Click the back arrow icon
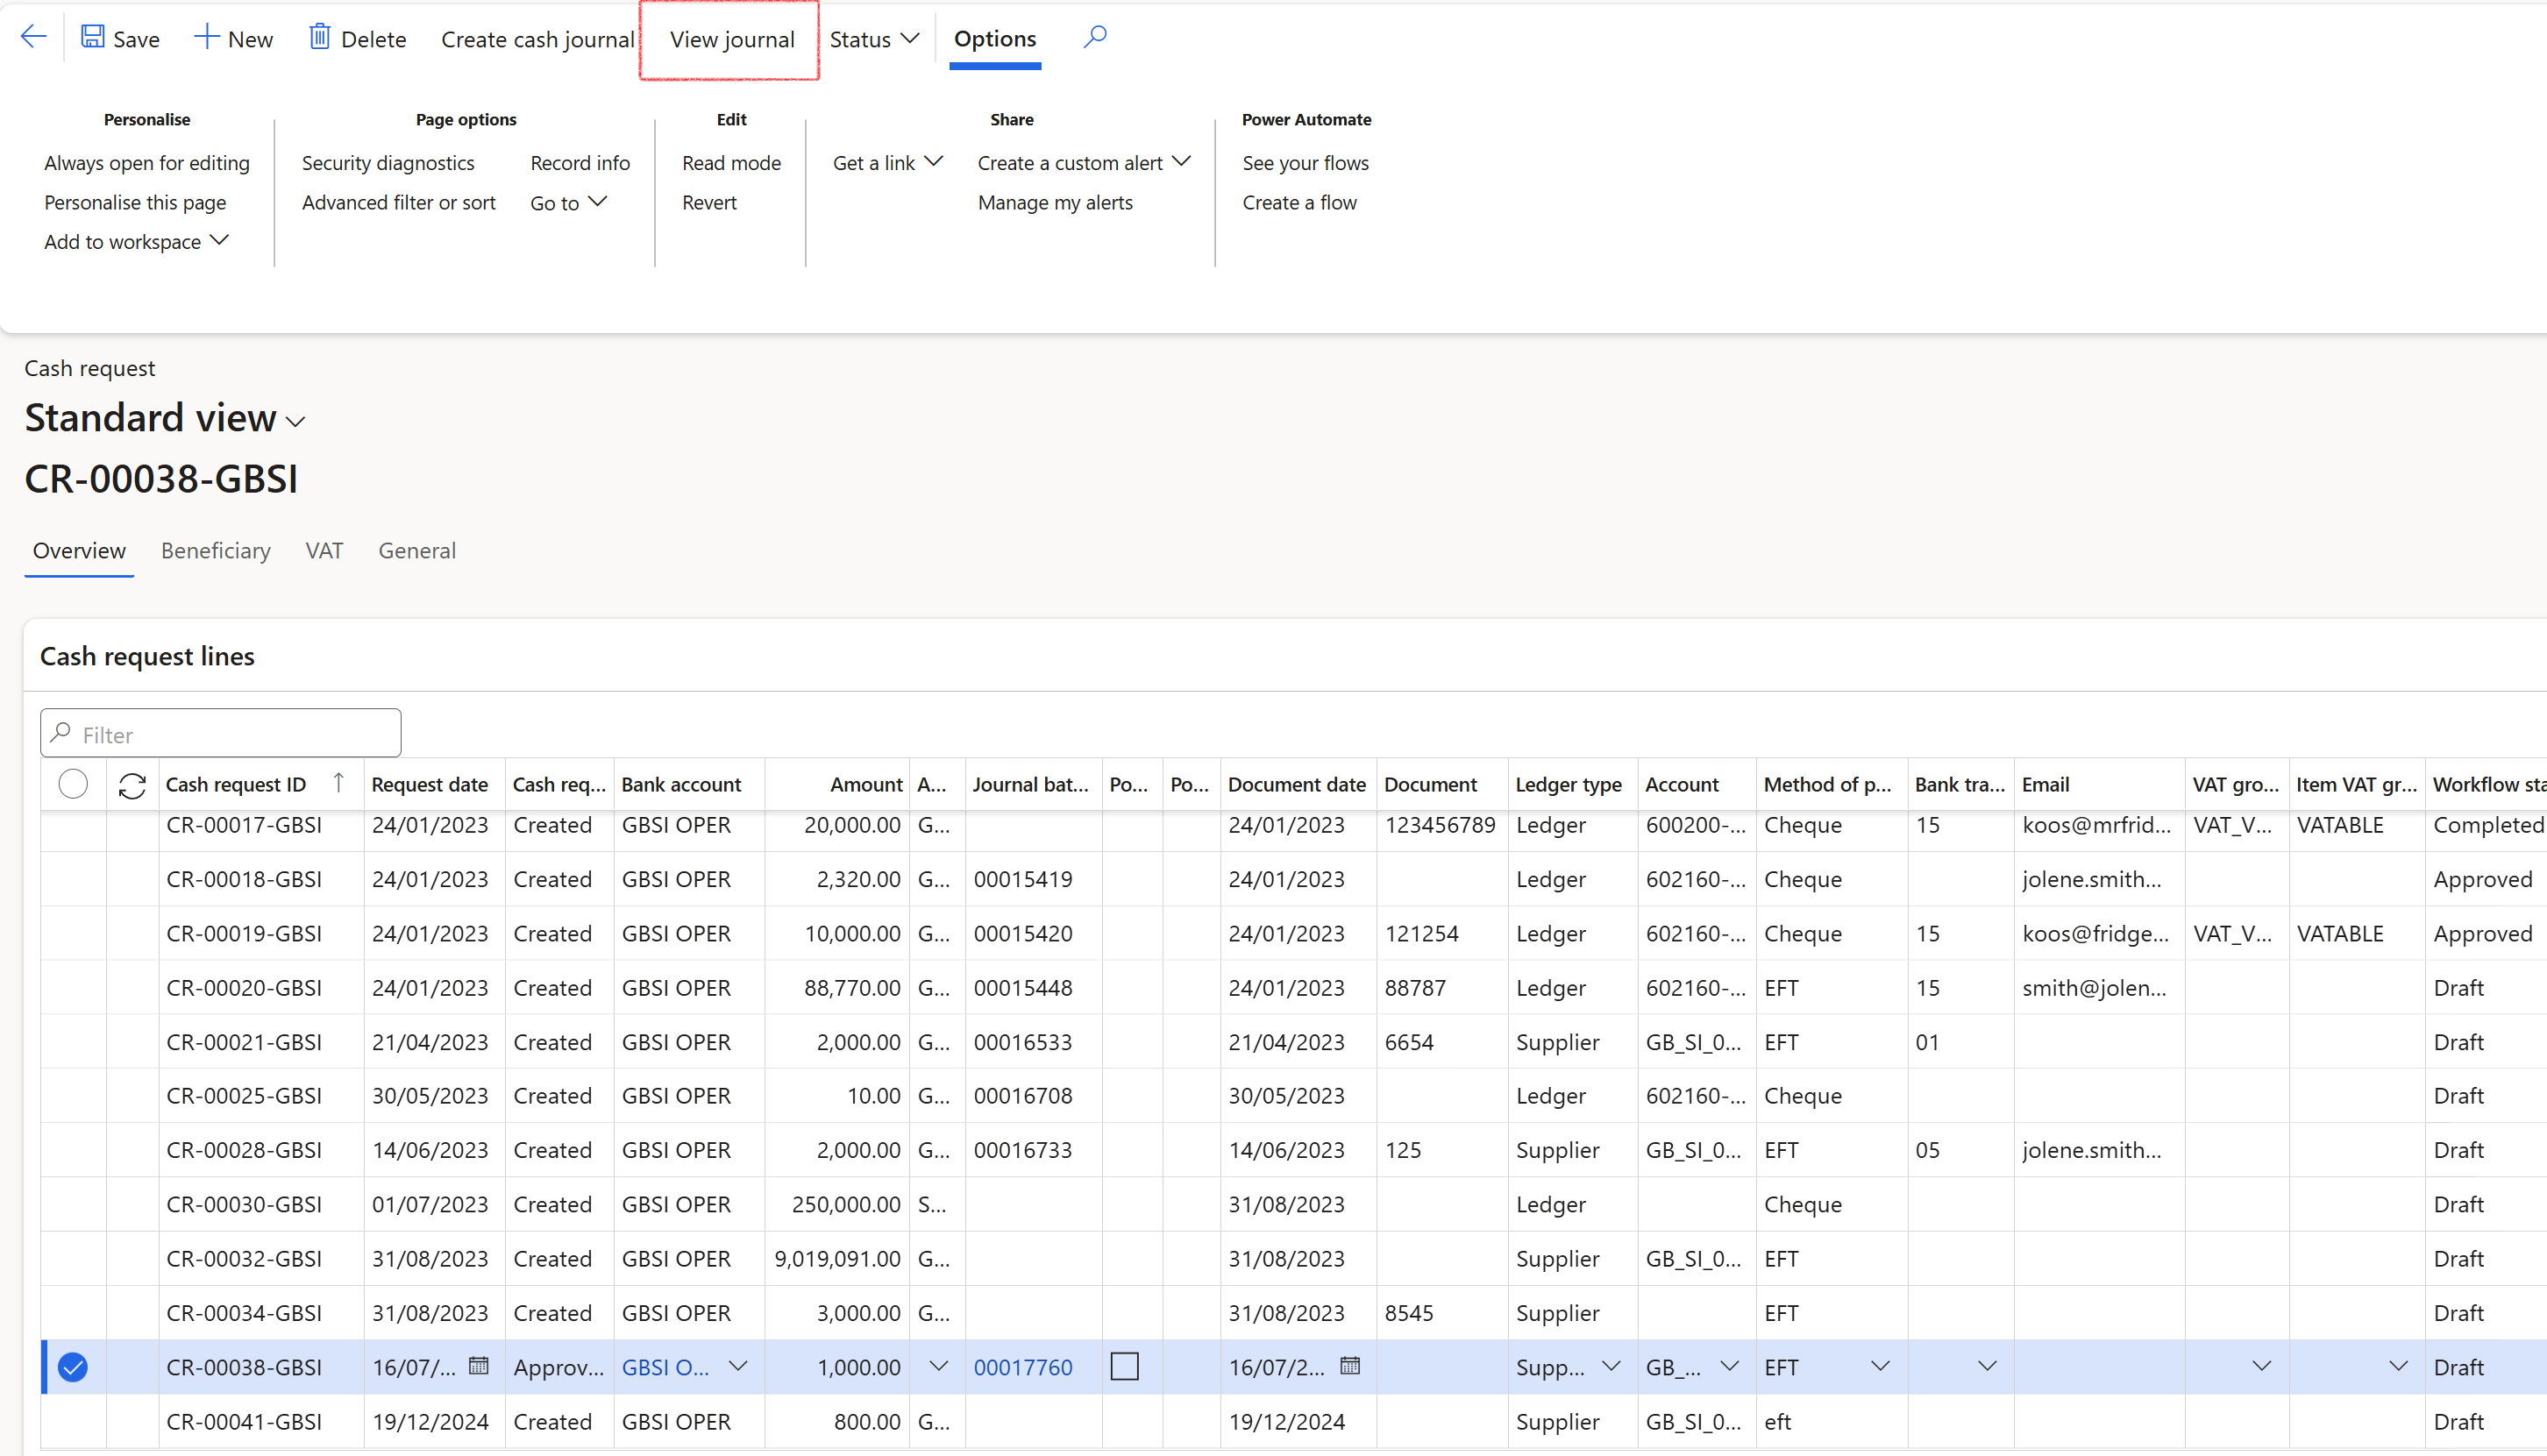 point(34,38)
